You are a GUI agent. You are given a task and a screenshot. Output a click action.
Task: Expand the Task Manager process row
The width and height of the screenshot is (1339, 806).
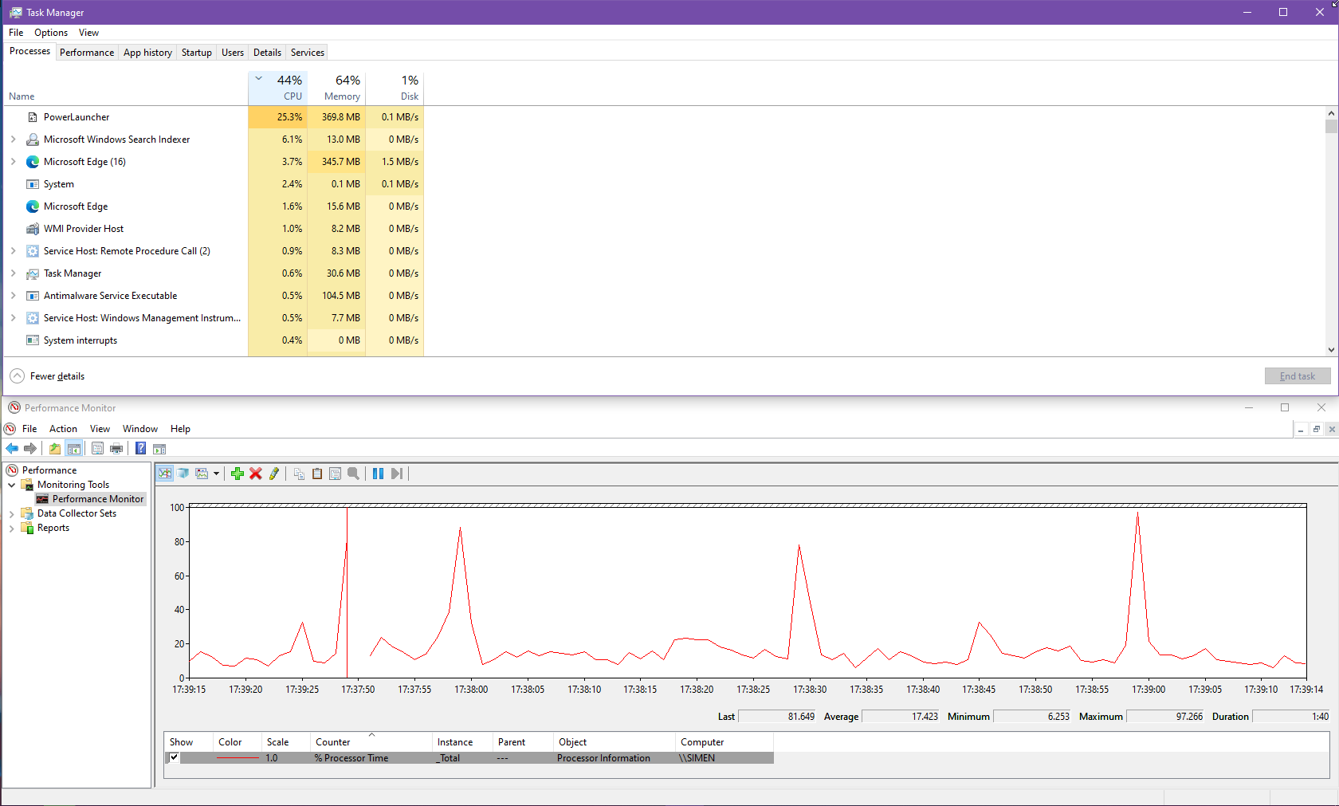click(x=13, y=273)
